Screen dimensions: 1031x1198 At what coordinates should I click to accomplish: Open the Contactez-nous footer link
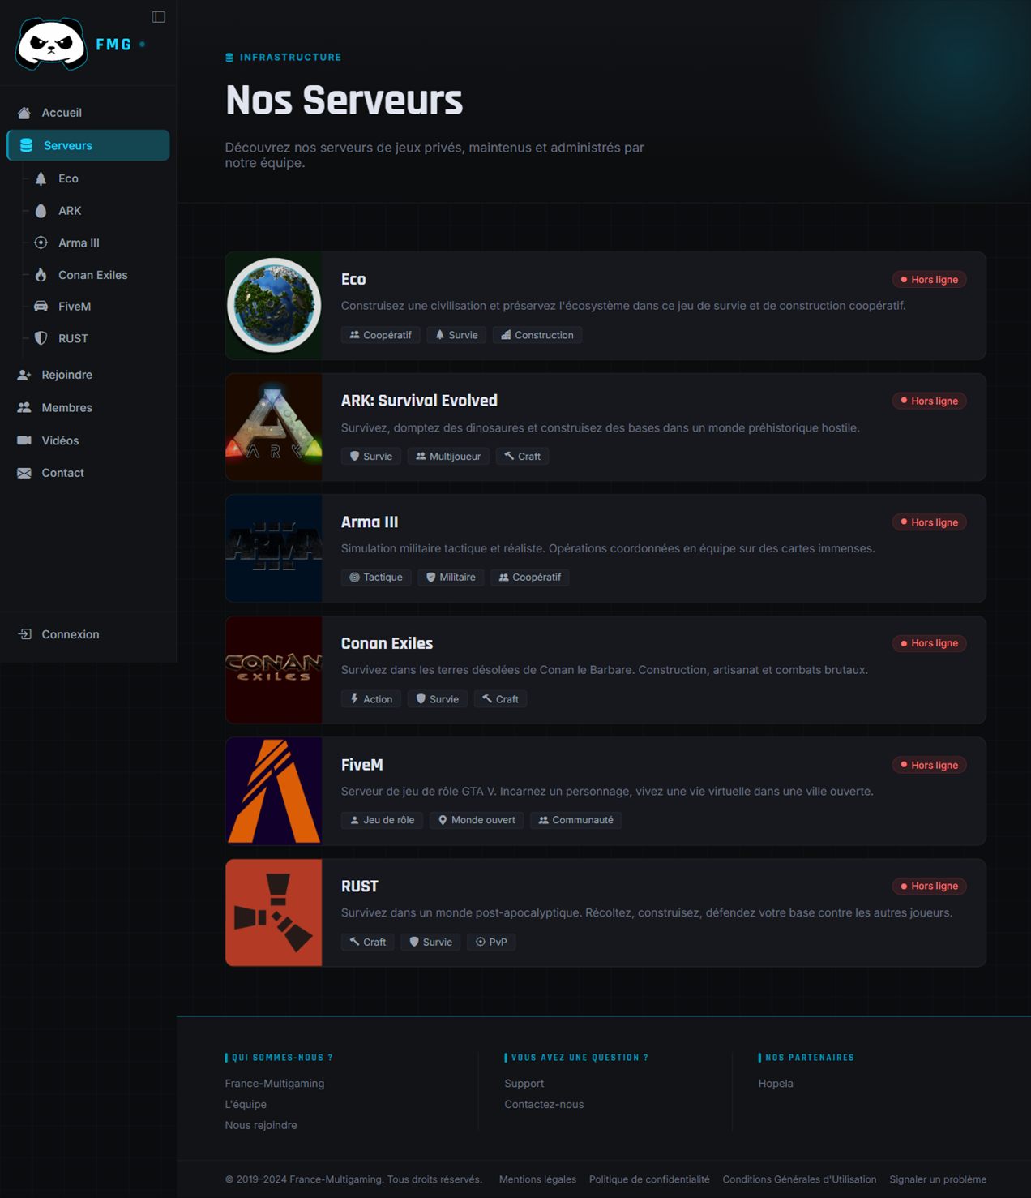(x=544, y=1105)
